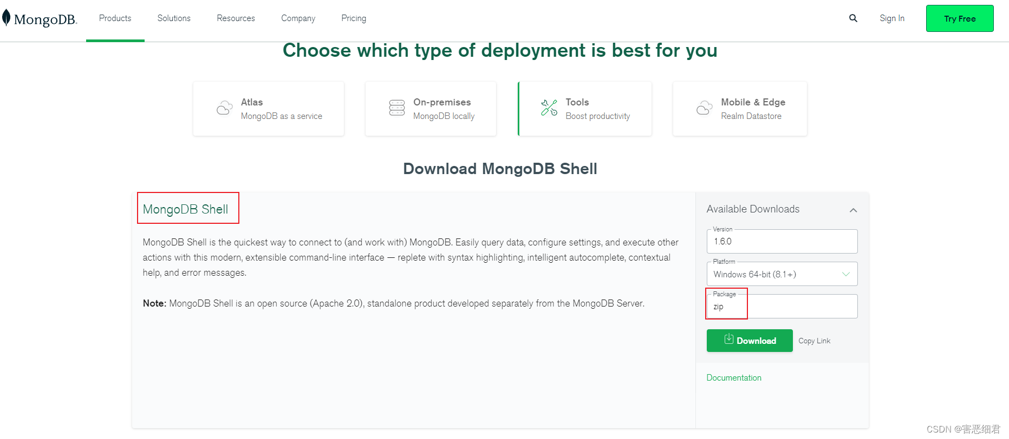Click the Try Free button
The image size is (1009, 439).
pos(960,18)
